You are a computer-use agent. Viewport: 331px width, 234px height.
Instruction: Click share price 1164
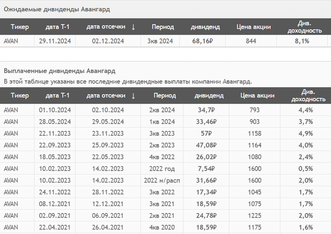coord(254,145)
